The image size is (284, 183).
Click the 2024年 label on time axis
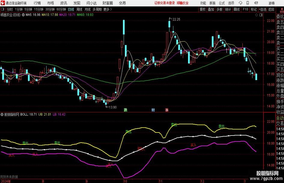click(6, 181)
